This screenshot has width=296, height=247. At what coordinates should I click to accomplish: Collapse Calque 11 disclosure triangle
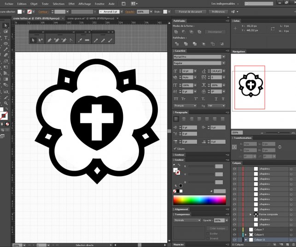pyautogui.click(x=246, y=240)
